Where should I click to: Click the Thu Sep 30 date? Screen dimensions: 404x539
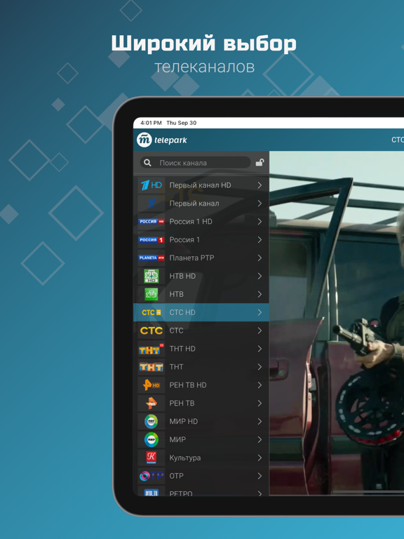pyautogui.click(x=182, y=123)
